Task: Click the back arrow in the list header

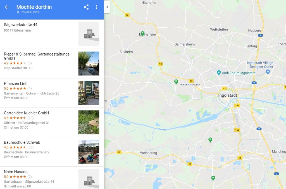Action: coord(7,7)
